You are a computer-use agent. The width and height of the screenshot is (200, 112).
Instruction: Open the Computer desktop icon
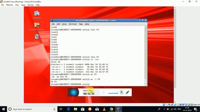(37, 15)
